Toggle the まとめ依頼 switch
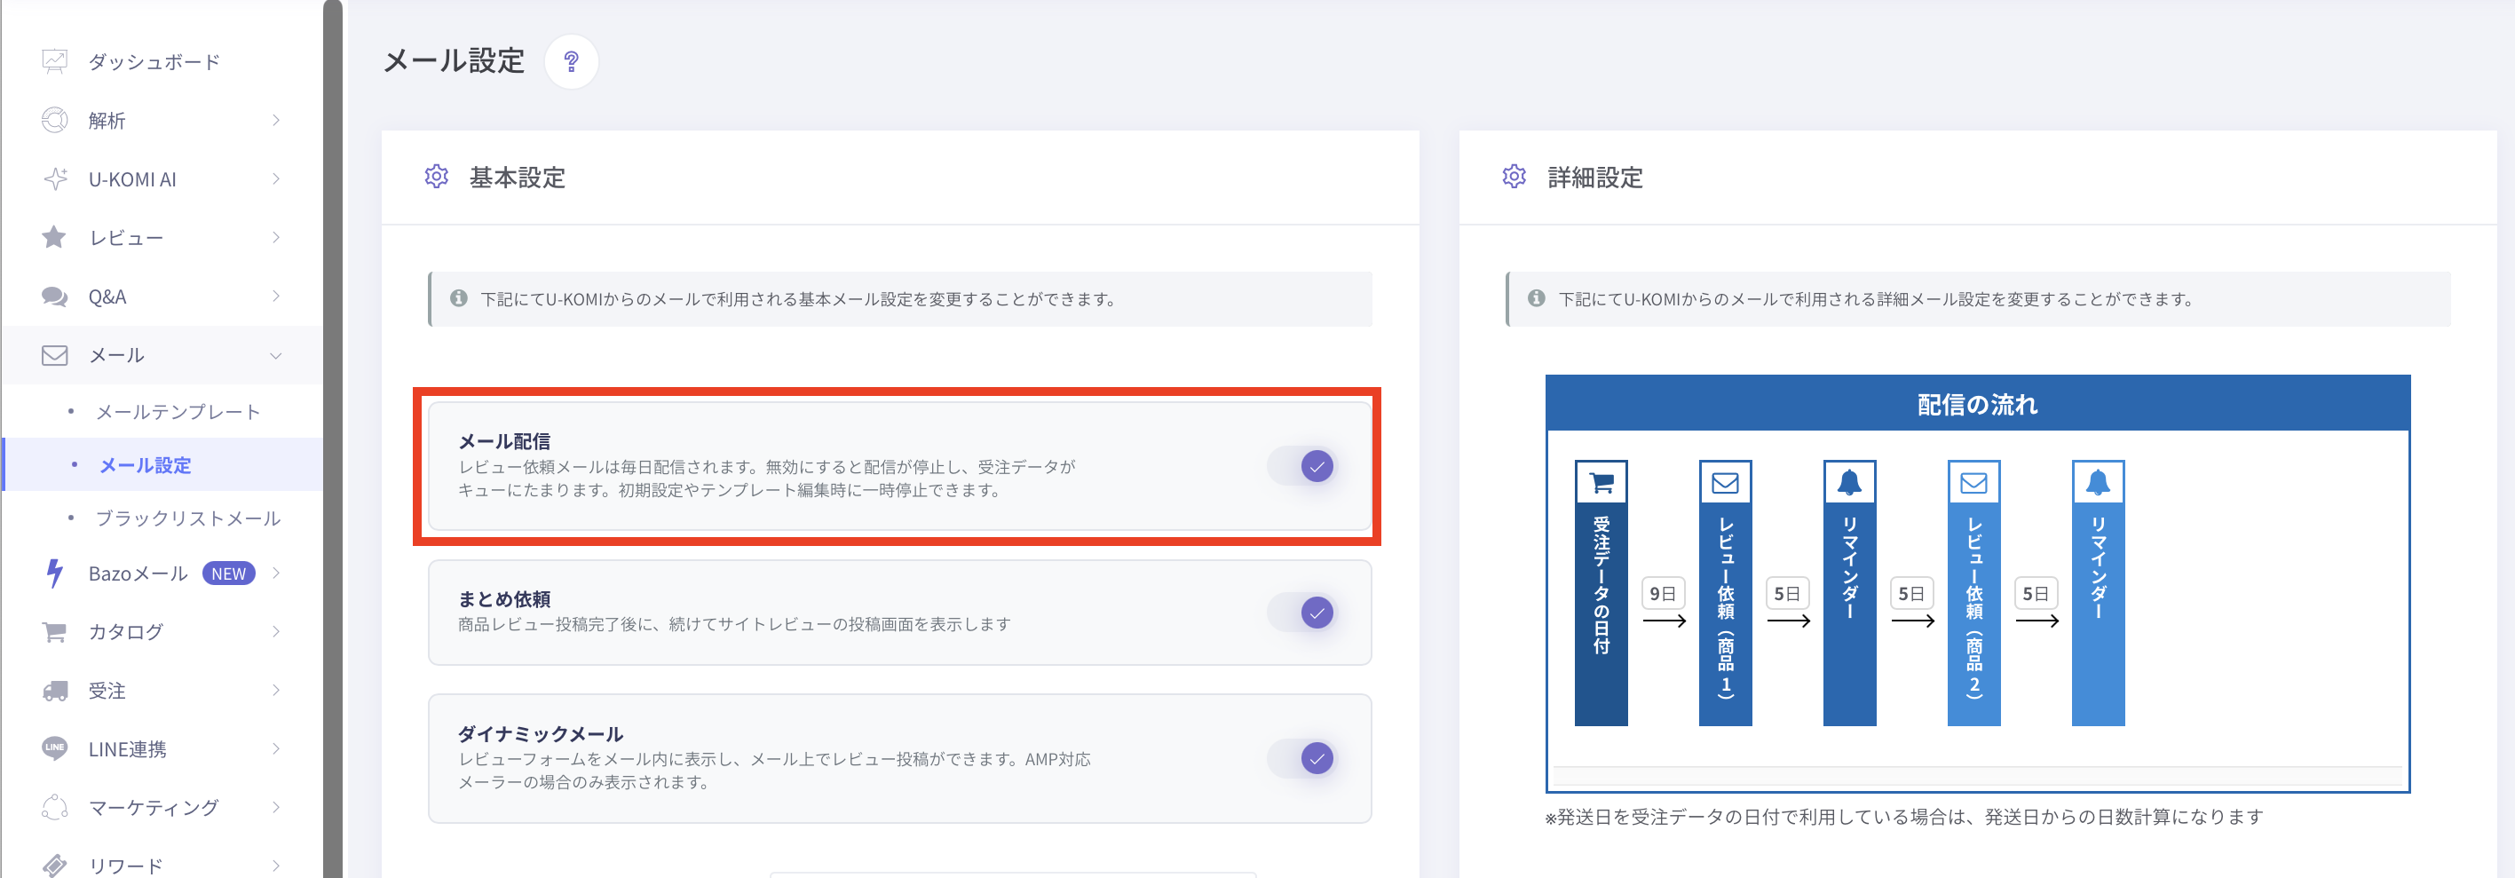Image resolution: width=2515 pixels, height=878 pixels. click(1301, 613)
